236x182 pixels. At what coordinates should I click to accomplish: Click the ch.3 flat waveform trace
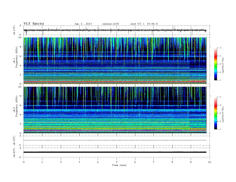click(x=115, y=140)
